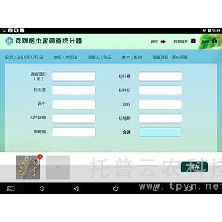Tap the volume down speaker icon
This screenshot has height=222, width=222.
click(42, 188)
